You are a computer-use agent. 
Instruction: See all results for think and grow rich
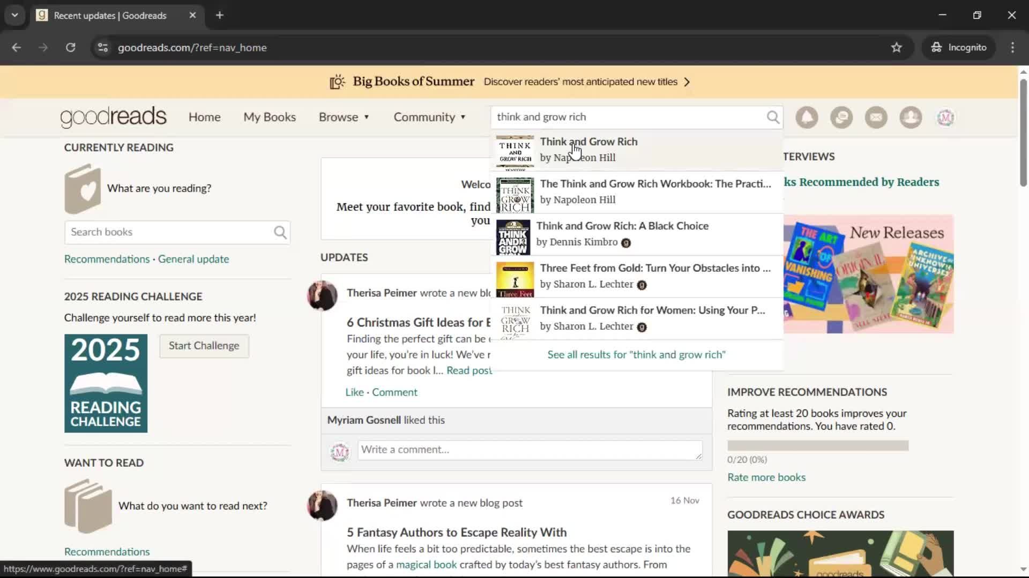[x=637, y=355]
